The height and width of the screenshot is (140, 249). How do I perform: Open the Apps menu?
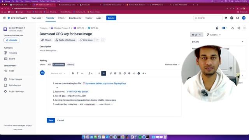click(100, 18)
